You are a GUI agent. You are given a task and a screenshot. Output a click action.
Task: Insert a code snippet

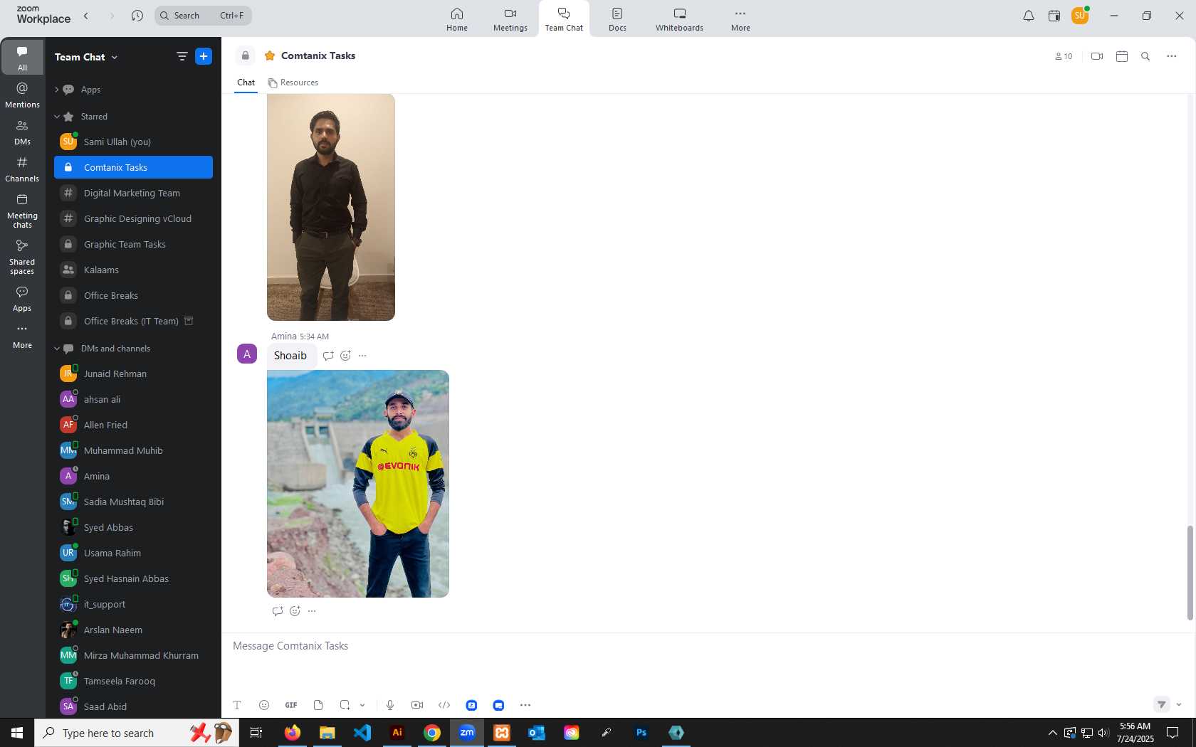point(444,705)
